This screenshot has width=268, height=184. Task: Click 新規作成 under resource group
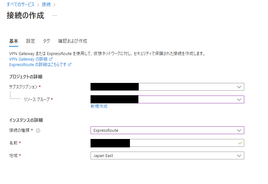coord(99,106)
